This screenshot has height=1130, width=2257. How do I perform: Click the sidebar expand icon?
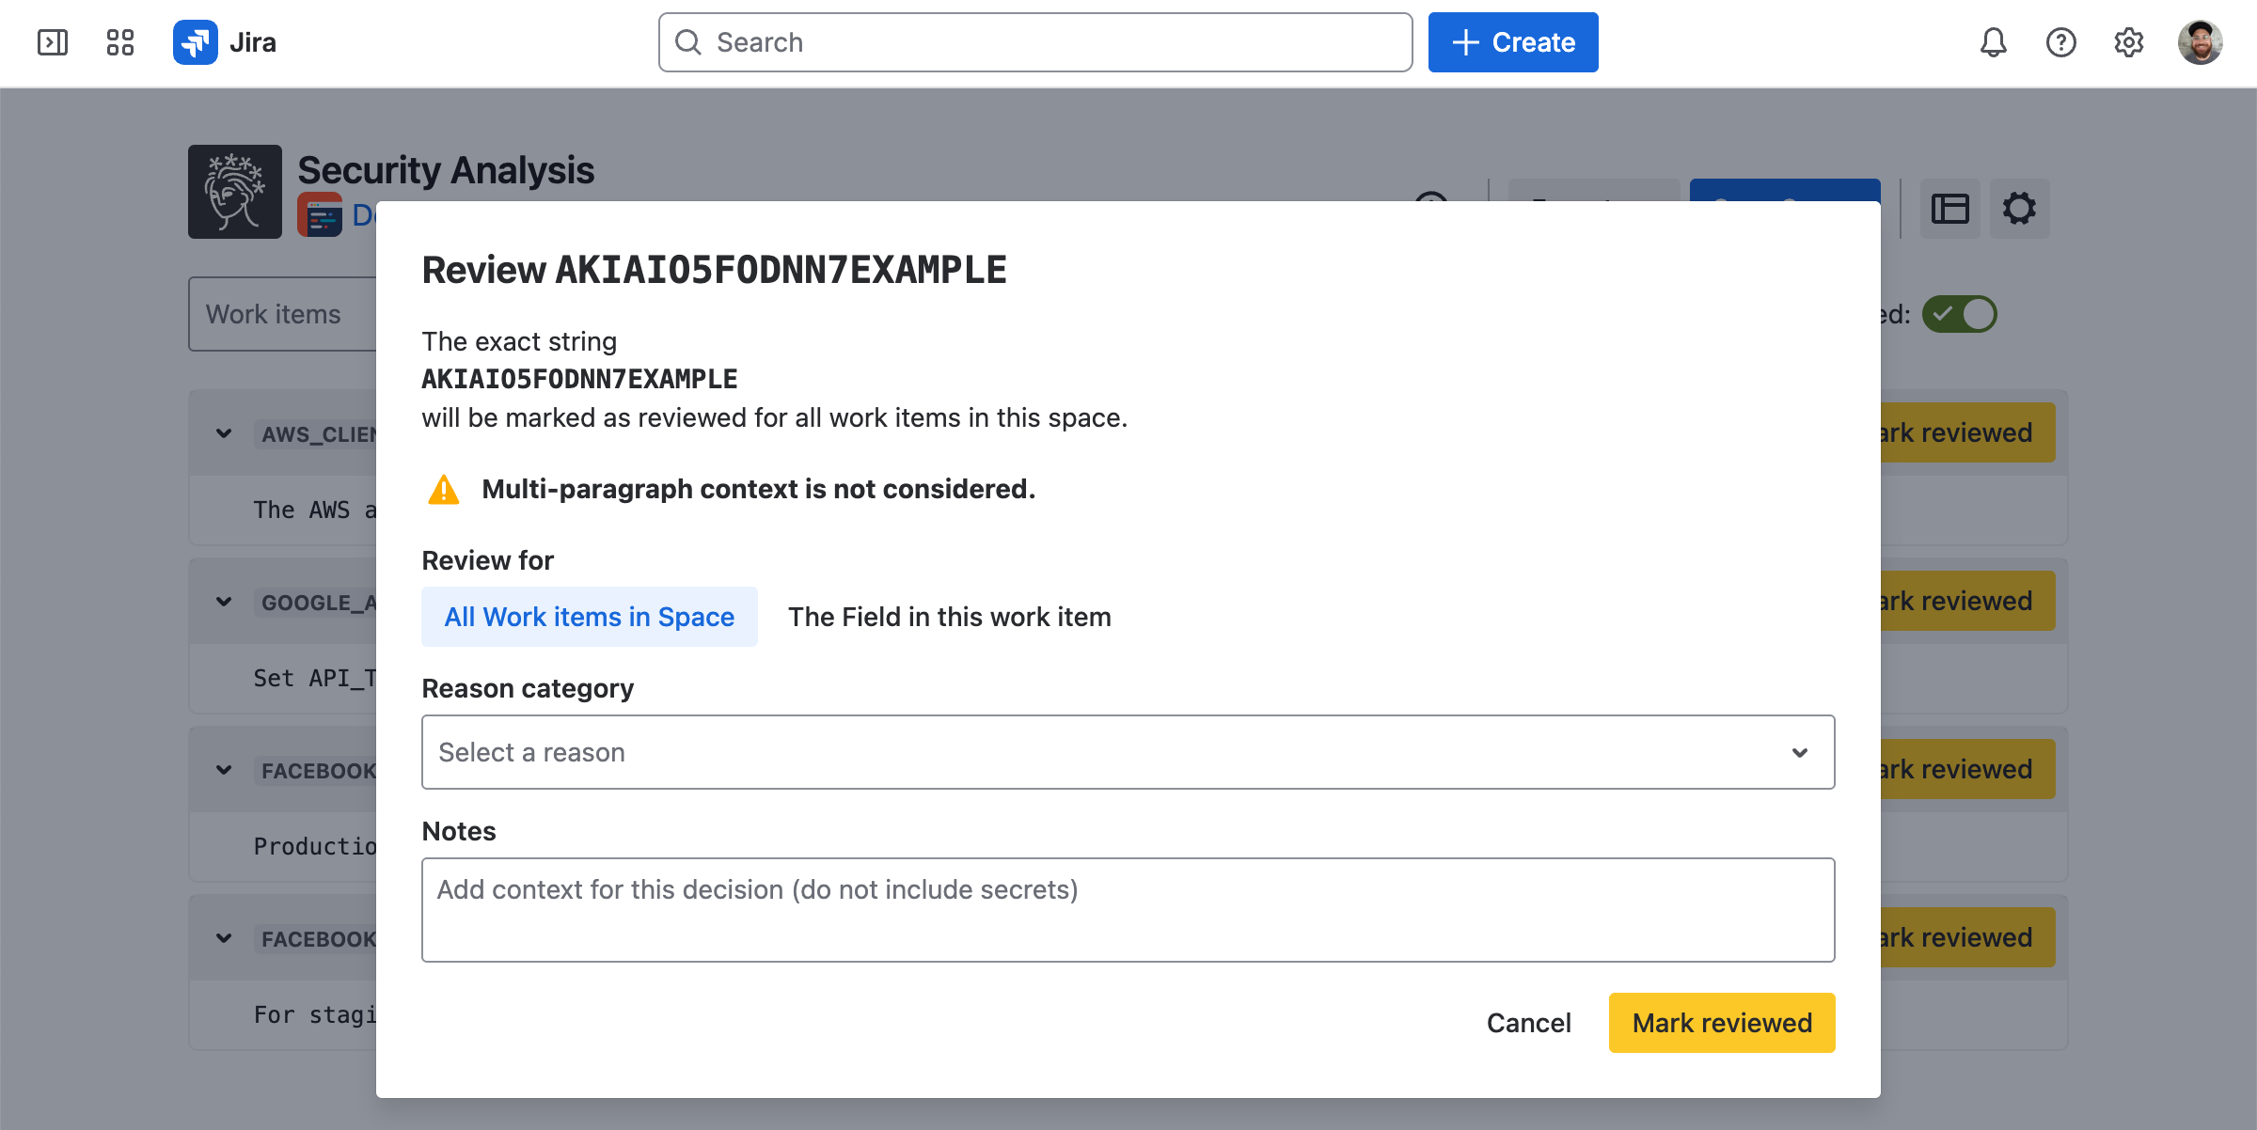53,42
